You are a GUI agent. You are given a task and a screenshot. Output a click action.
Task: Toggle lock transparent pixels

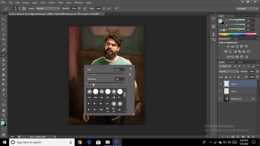226,77
